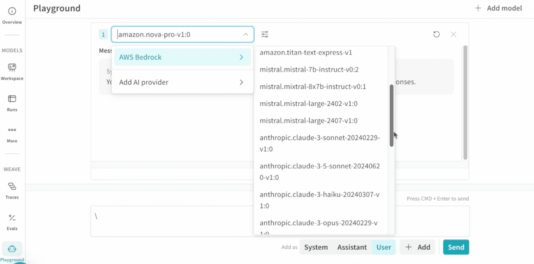The height and width of the screenshot is (264, 534).
Task: Set message role to User
Action: [383, 247]
